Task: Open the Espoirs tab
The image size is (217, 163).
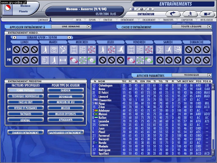Action: pyautogui.click(x=92, y=20)
